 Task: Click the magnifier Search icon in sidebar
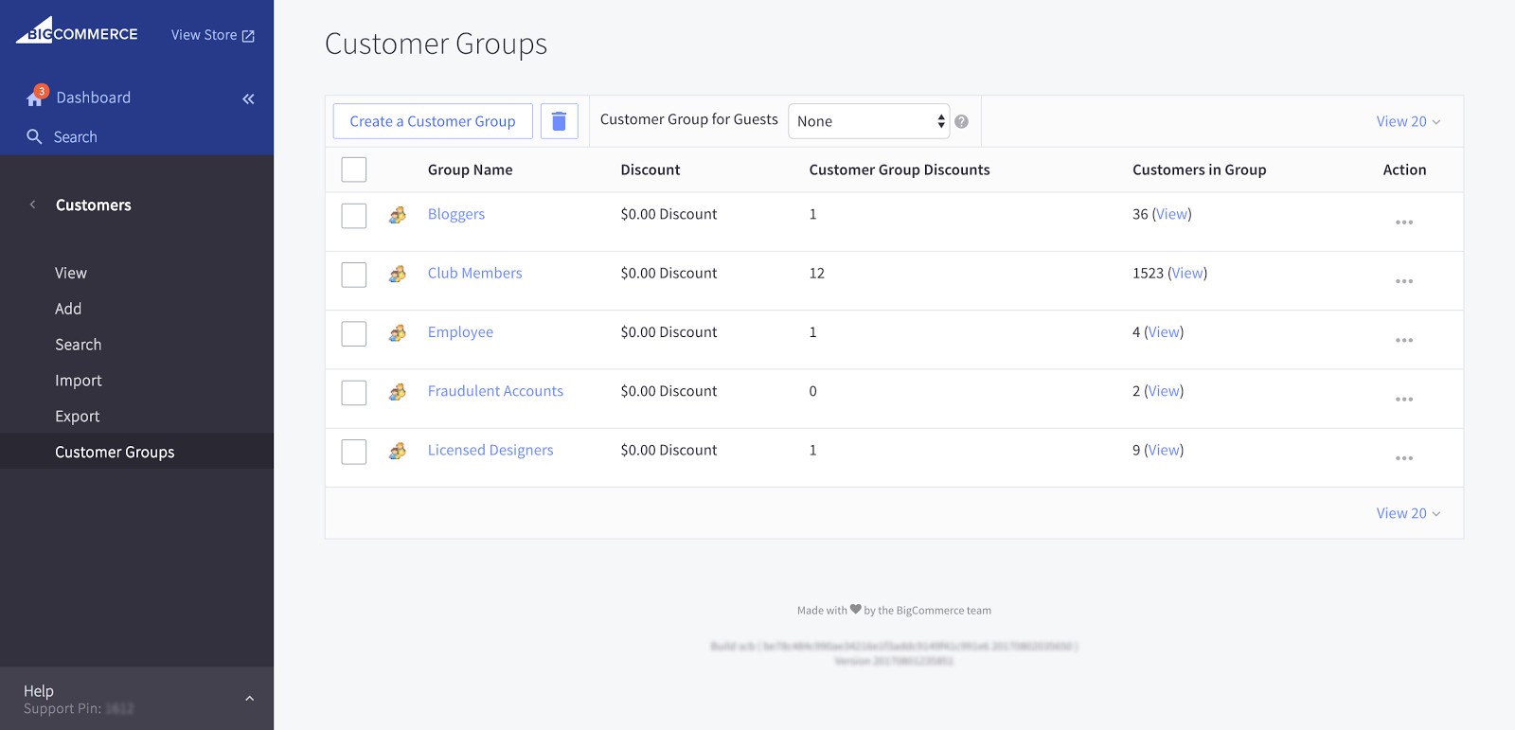(34, 136)
